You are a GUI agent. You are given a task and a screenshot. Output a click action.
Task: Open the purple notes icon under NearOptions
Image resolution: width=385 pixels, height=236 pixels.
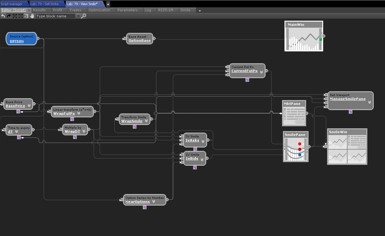point(145,207)
